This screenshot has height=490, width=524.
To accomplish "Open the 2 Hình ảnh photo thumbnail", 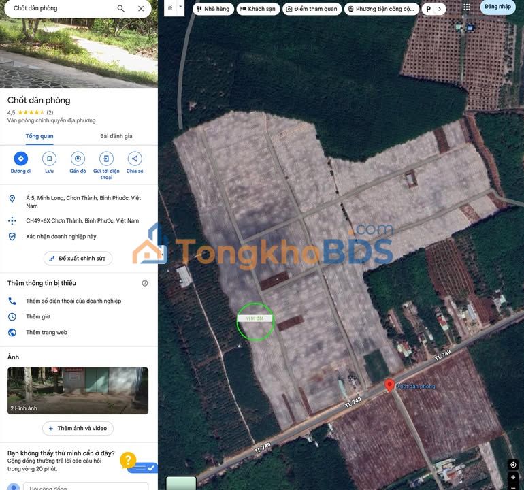I will (x=78, y=391).
